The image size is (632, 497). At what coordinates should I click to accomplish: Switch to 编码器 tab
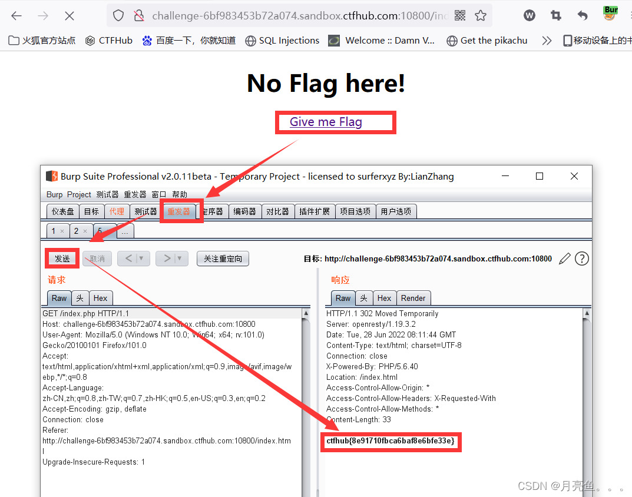pos(244,211)
